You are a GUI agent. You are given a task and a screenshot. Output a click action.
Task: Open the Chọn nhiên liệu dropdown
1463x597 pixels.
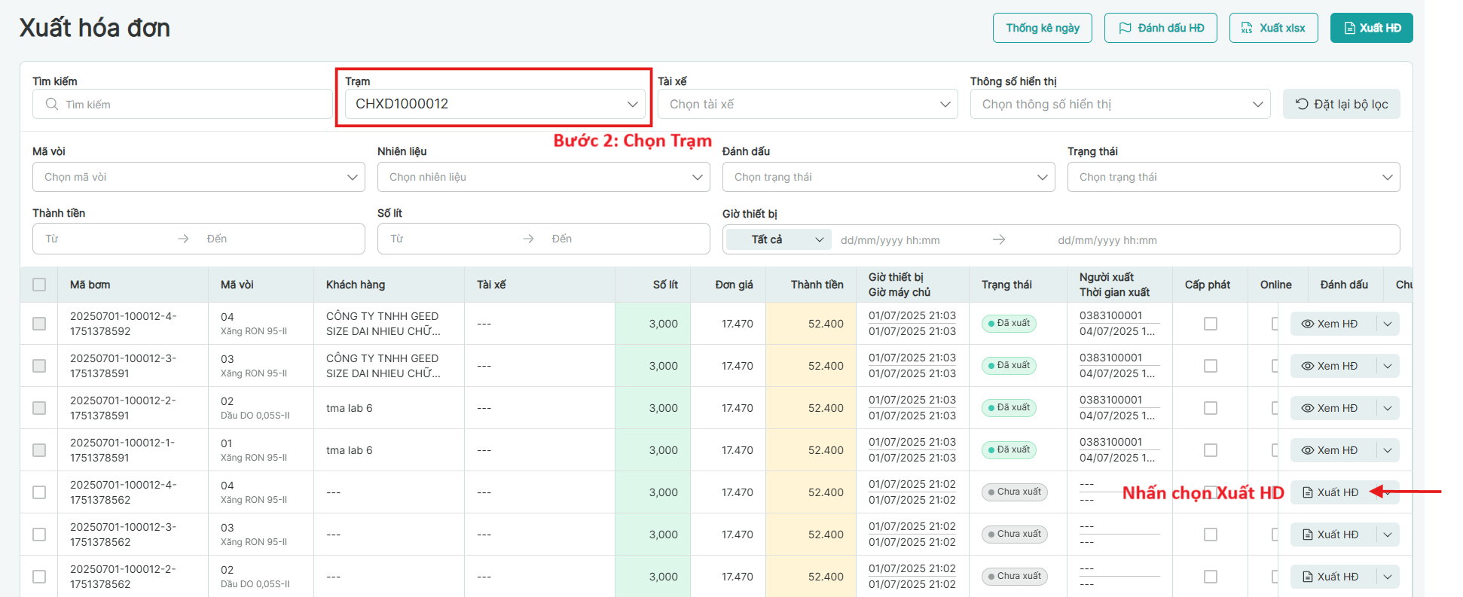click(x=543, y=177)
